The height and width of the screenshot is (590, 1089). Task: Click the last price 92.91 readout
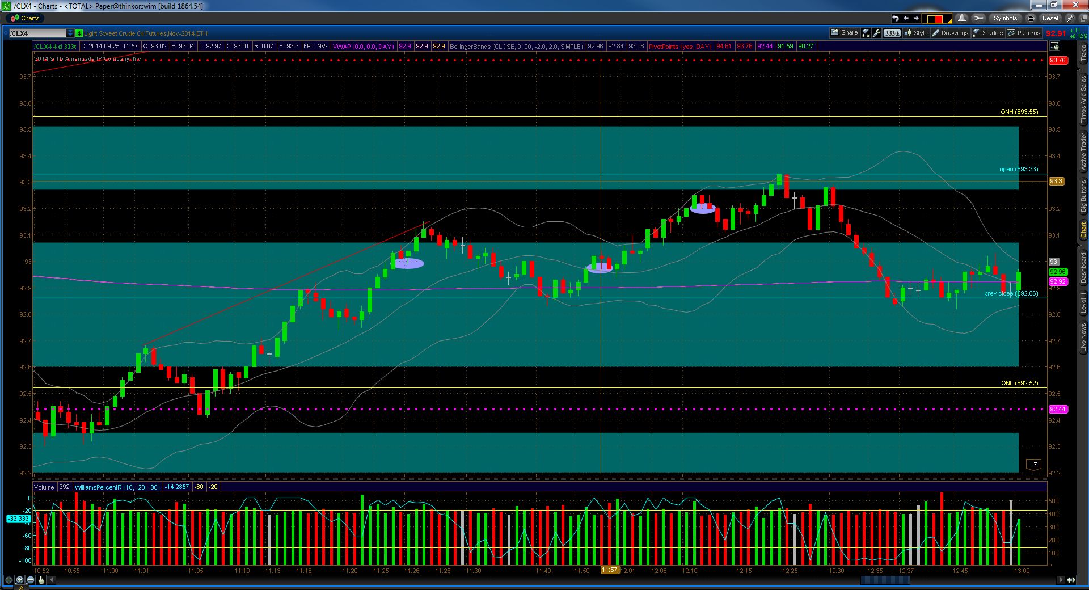coord(1056,33)
